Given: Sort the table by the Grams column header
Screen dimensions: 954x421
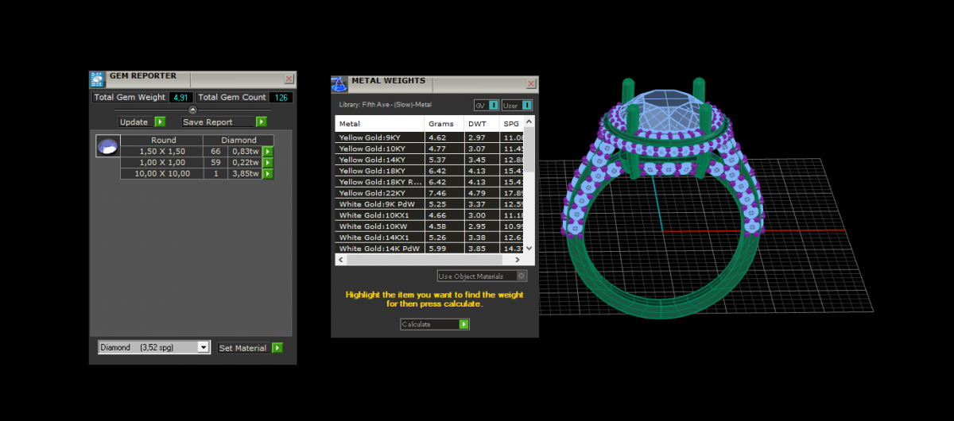Looking at the screenshot, I should coord(441,124).
